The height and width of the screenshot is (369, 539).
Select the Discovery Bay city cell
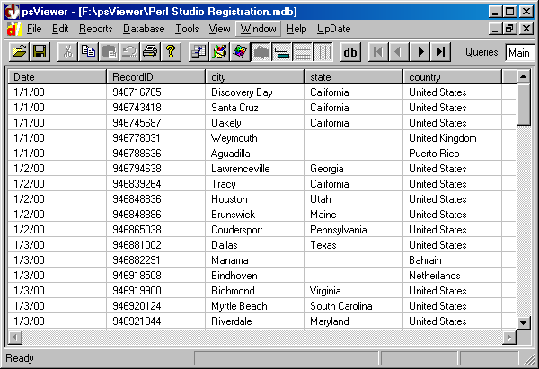point(242,92)
